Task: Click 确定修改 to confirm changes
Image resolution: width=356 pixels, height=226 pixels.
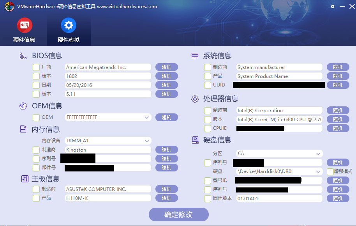Action: [179, 214]
